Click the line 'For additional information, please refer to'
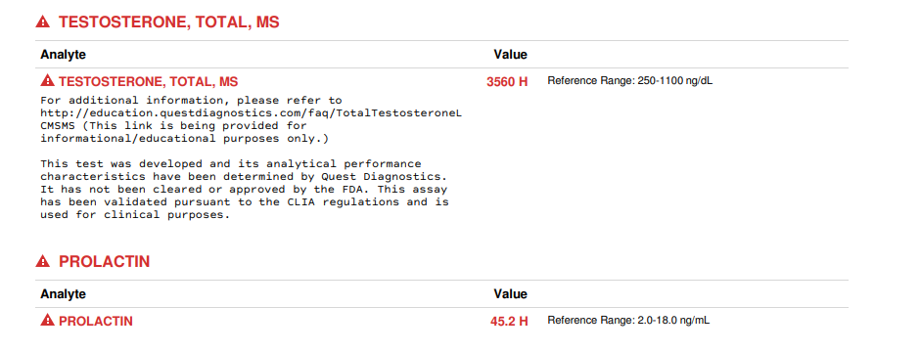This screenshot has height=352, width=921. coord(191,101)
